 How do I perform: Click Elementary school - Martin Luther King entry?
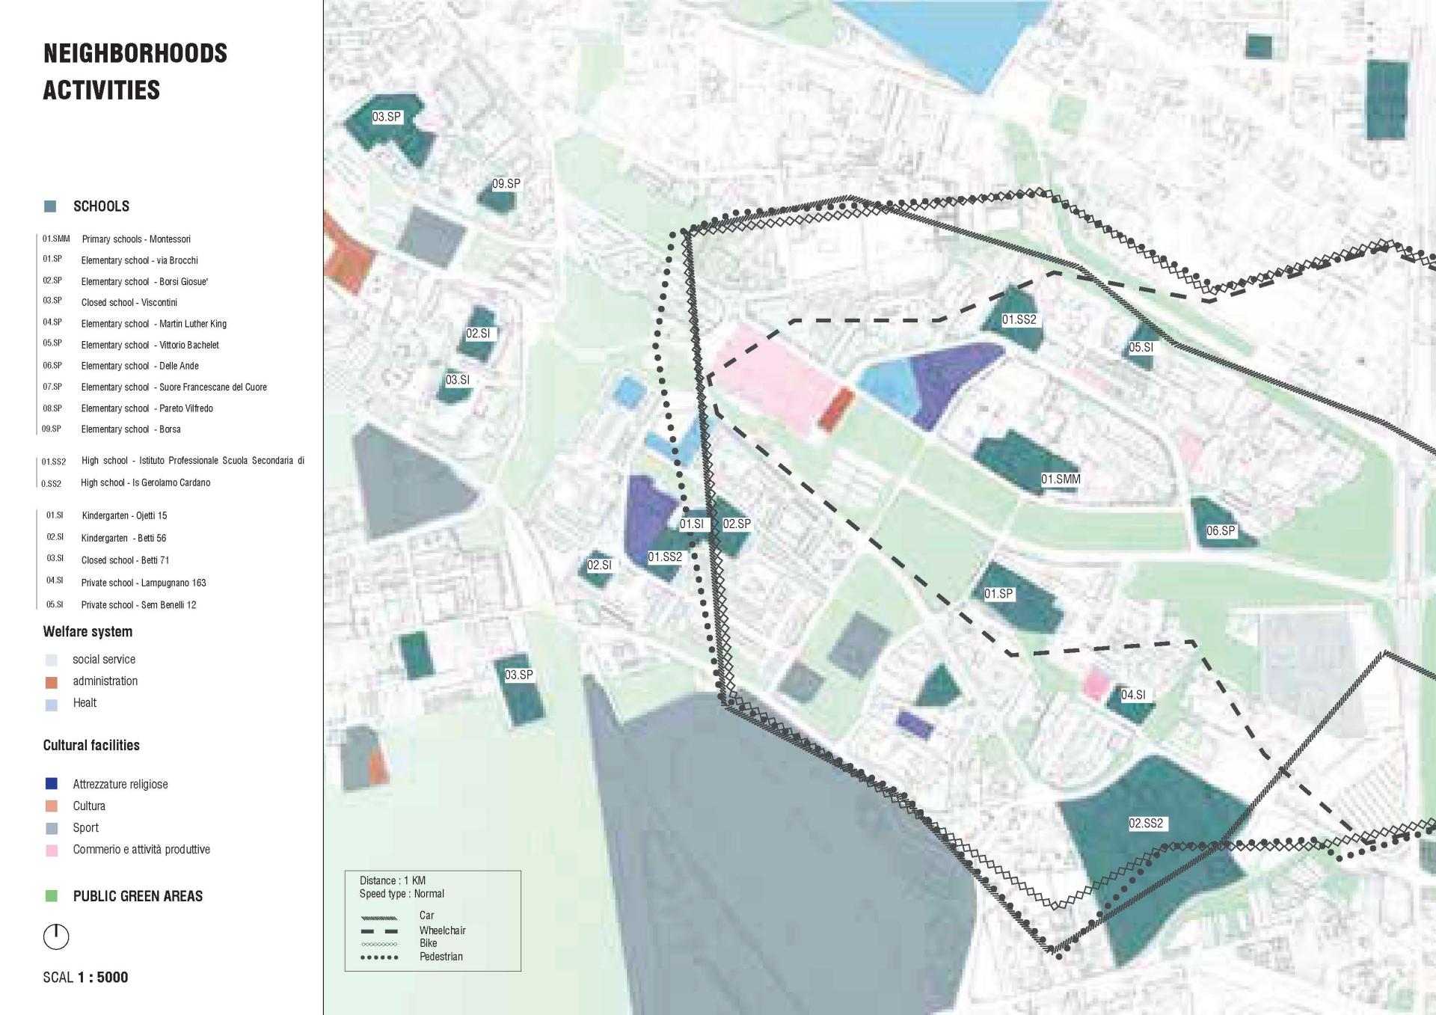[153, 324]
